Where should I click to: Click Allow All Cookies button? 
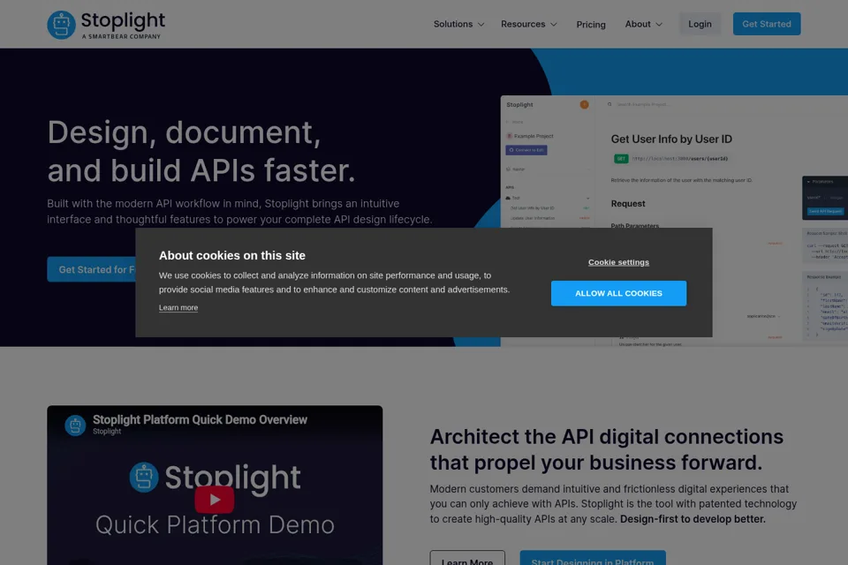pyautogui.click(x=618, y=293)
